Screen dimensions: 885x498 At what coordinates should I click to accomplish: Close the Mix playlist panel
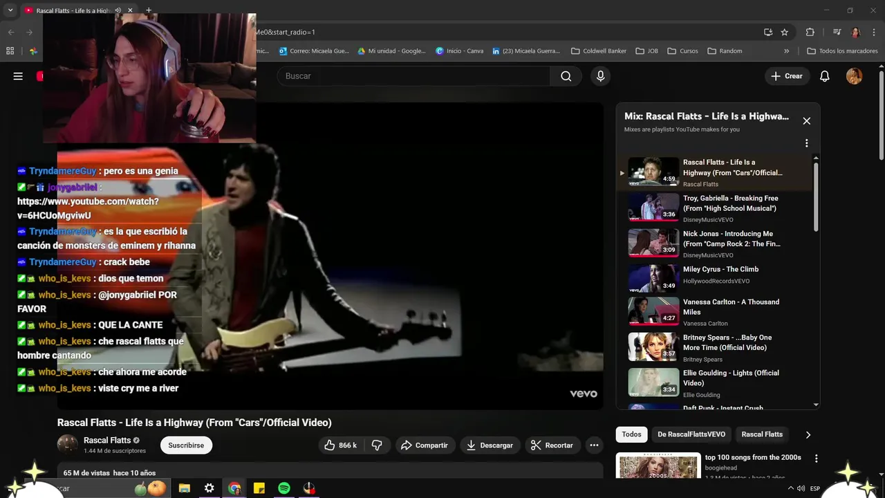coord(806,121)
